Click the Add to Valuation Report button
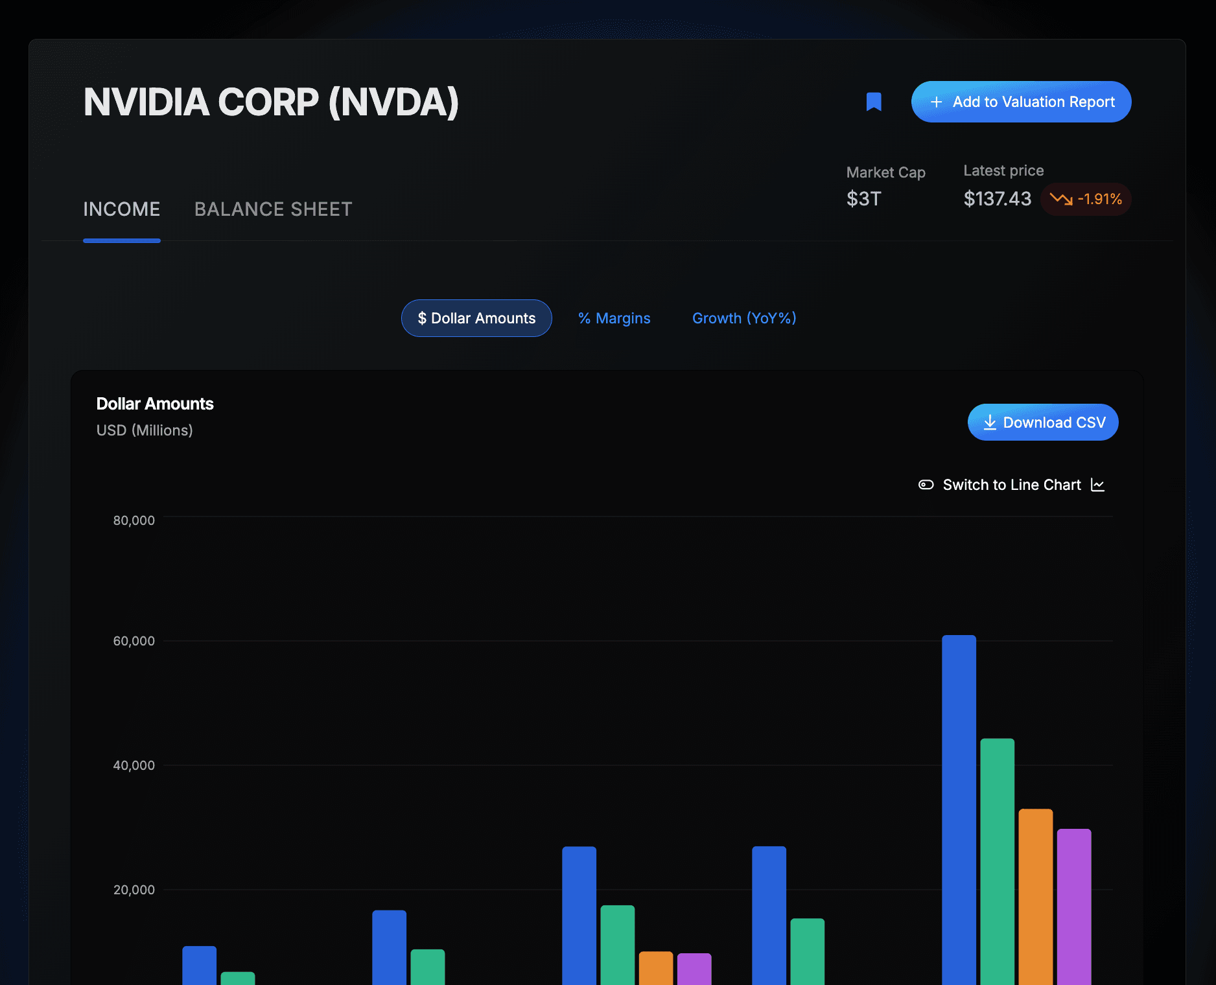 click(x=1021, y=102)
